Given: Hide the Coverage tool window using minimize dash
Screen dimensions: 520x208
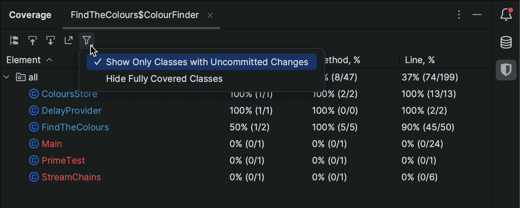Looking at the screenshot, I should [x=477, y=15].
